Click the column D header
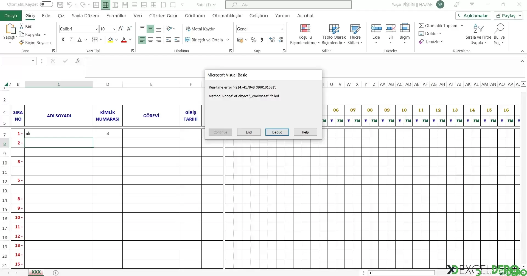 pos(108,84)
